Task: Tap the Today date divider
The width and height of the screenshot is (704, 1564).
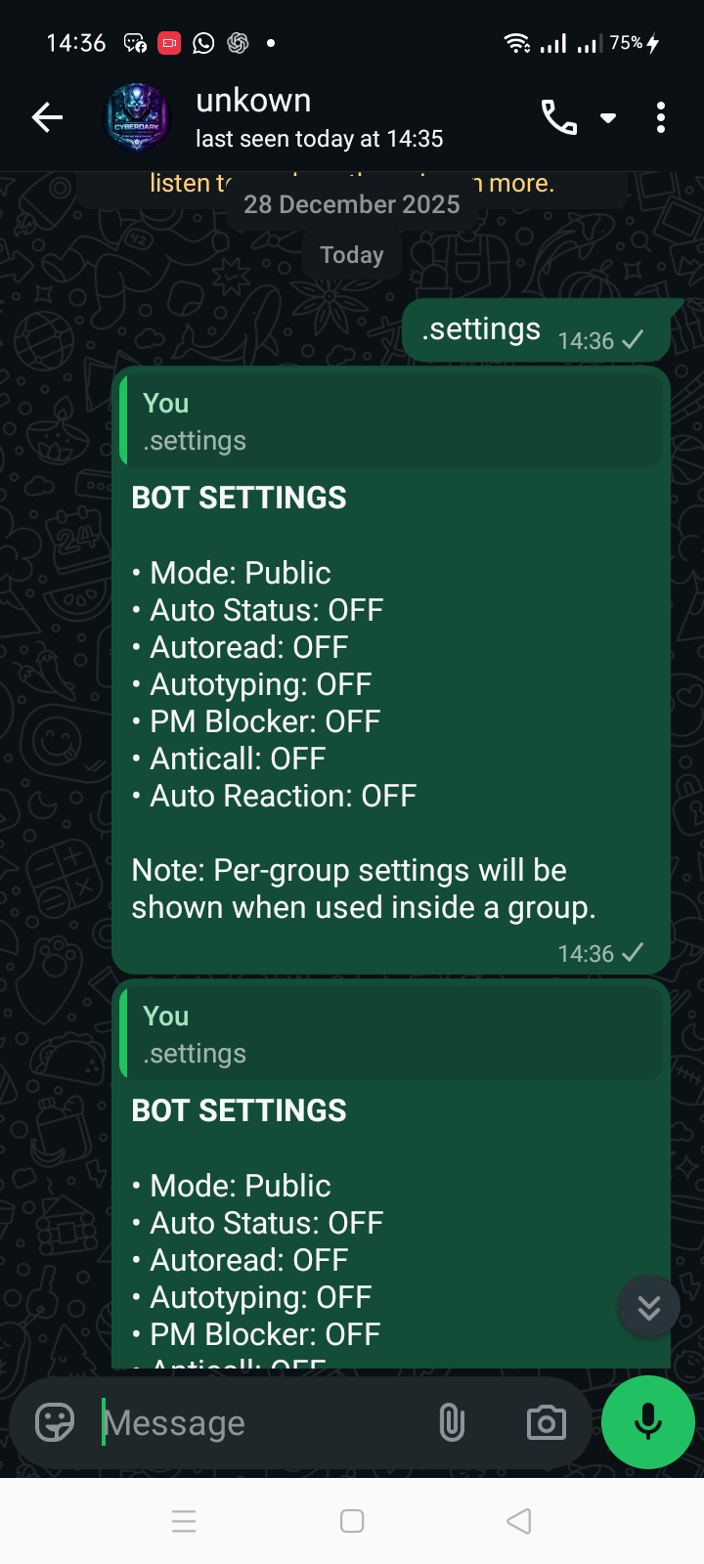Action: (351, 254)
